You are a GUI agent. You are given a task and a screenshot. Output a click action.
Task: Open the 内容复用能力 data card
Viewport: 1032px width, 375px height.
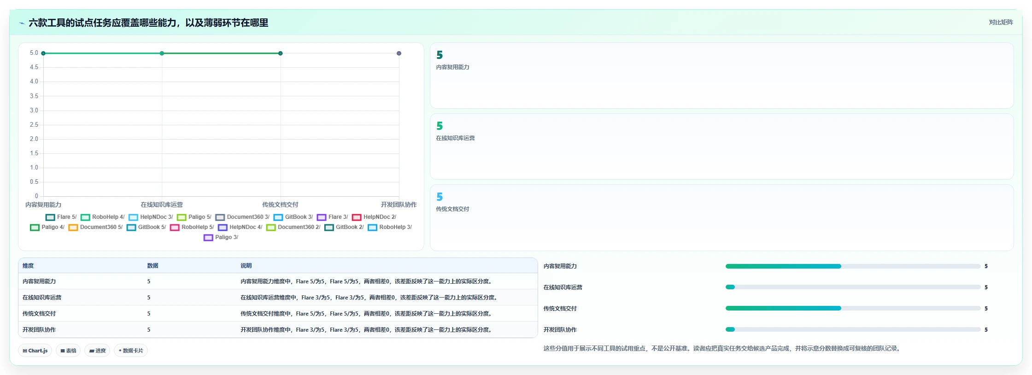(722, 76)
